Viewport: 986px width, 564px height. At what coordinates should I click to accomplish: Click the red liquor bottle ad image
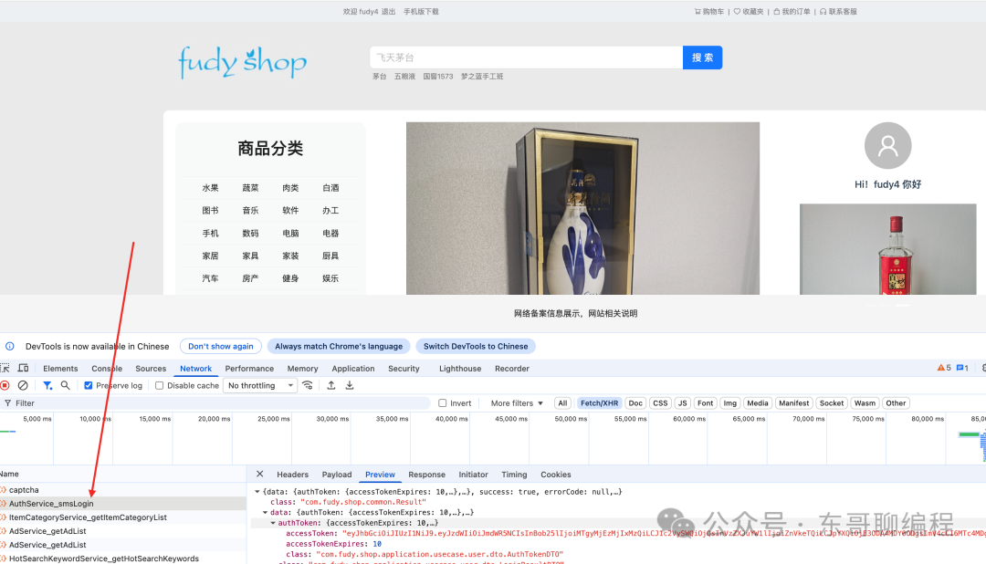[888, 249]
